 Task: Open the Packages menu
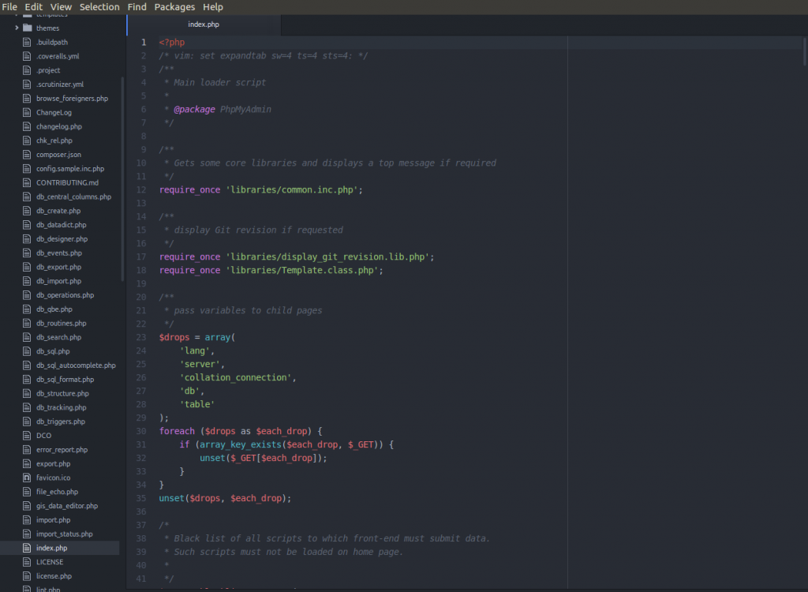(174, 7)
